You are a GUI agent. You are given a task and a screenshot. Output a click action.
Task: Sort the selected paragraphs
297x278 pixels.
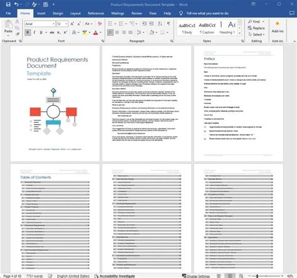click(x=160, y=24)
